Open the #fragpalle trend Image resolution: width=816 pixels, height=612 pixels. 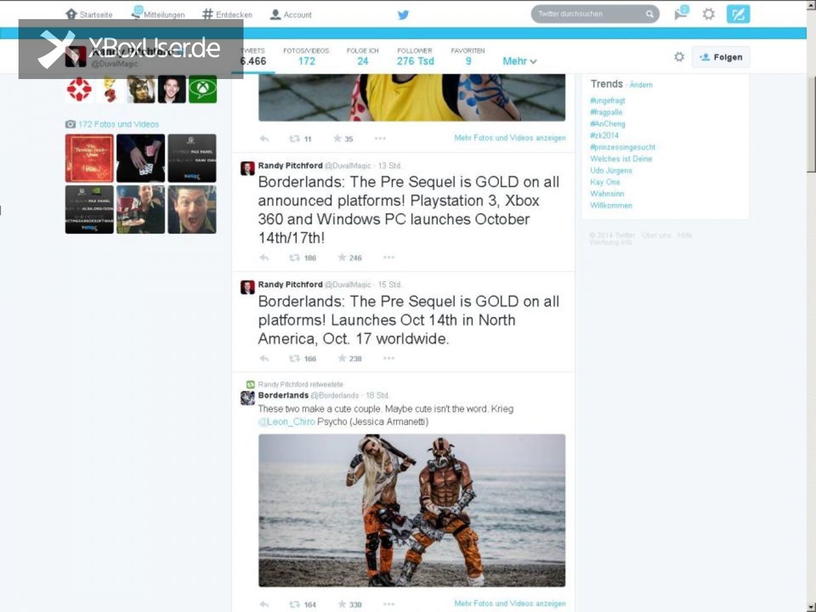tap(606, 112)
